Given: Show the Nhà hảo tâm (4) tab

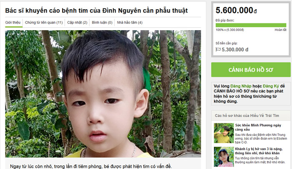Looking at the screenshot, I should [130, 23].
